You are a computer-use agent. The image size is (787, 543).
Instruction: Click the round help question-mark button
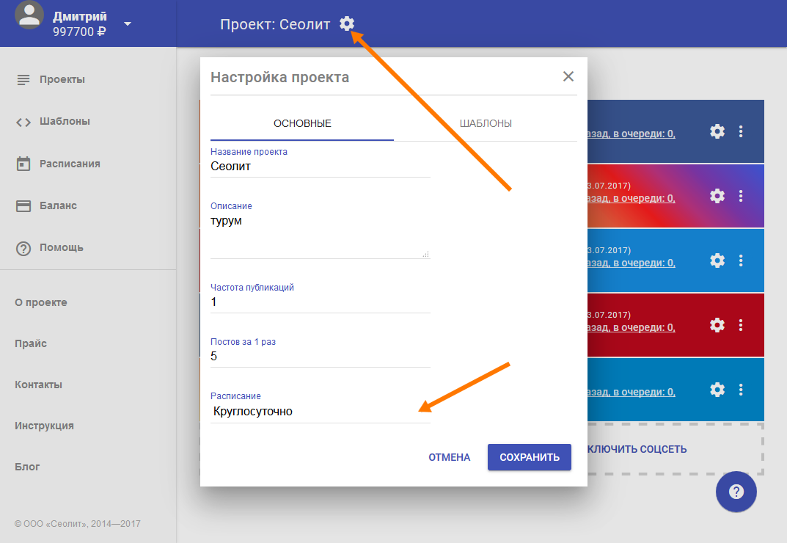pos(736,492)
